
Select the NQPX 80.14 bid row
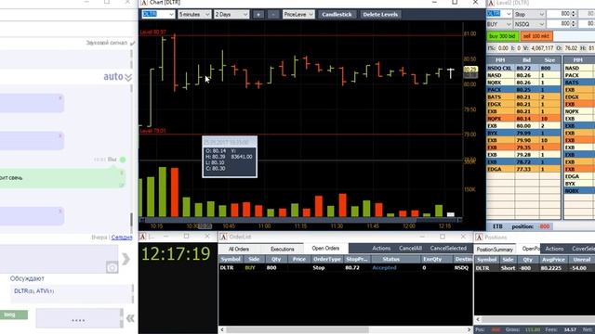tap(523, 119)
